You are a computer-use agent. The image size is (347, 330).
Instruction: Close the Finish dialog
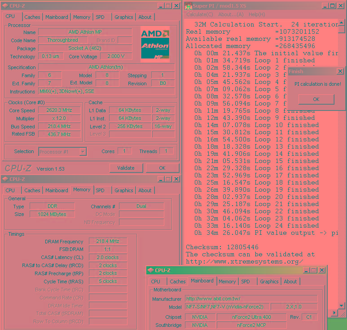(340, 71)
